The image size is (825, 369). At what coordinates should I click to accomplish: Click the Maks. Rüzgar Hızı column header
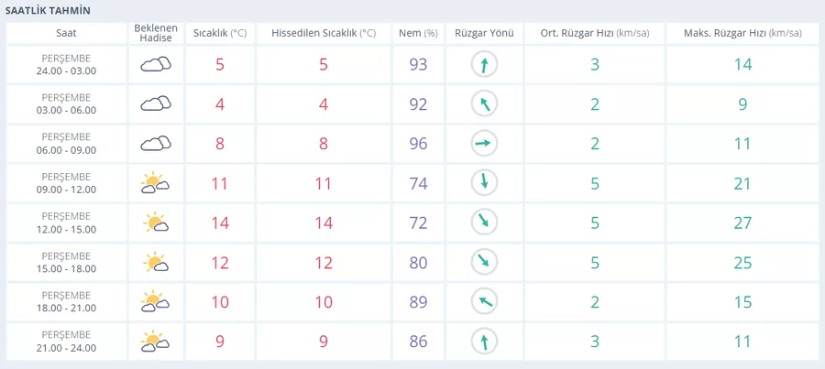[742, 33]
